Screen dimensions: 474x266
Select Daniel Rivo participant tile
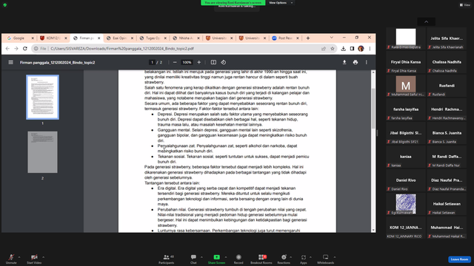tap(406, 180)
